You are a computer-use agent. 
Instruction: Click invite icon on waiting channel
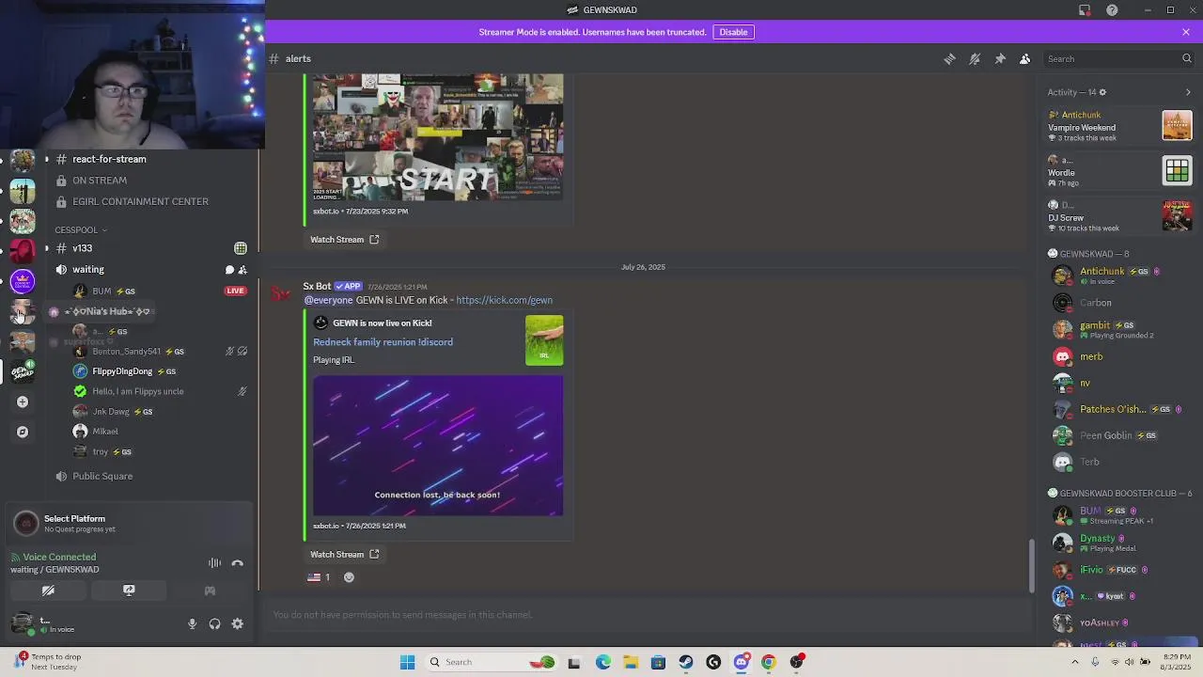click(x=242, y=270)
